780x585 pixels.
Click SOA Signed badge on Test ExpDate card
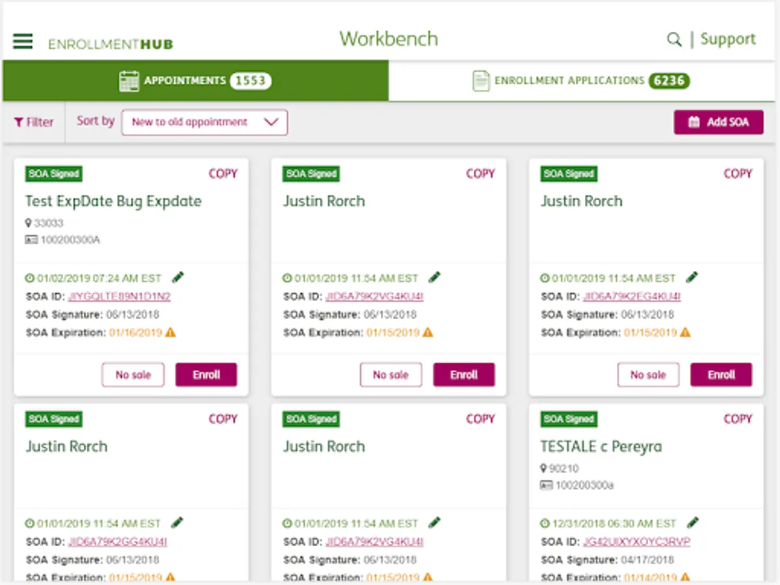click(x=54, y=174)
